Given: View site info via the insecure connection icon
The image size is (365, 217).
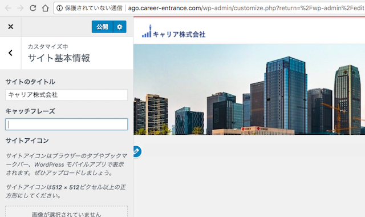Looking at the screenshot, I should tap(59, 8).
